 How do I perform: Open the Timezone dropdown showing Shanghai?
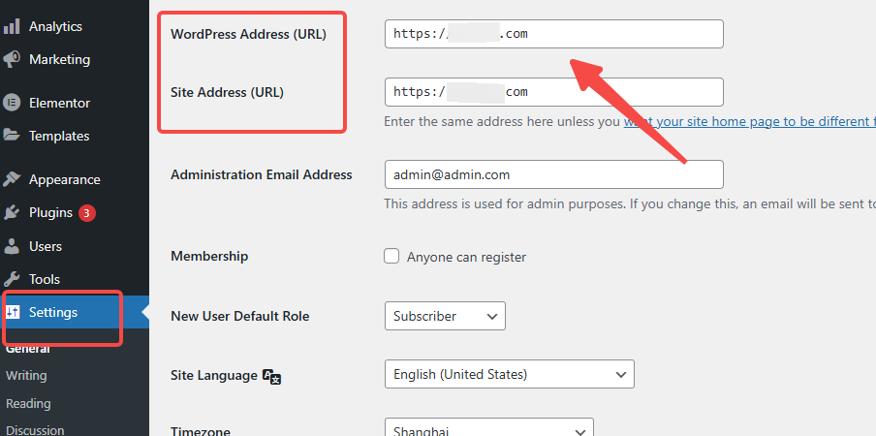click(488, 427)
